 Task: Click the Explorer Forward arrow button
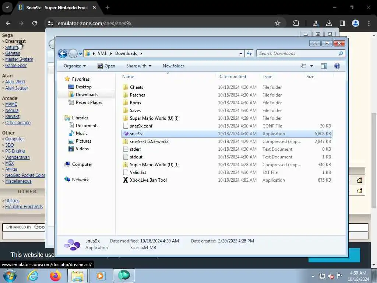pos(73,53)
